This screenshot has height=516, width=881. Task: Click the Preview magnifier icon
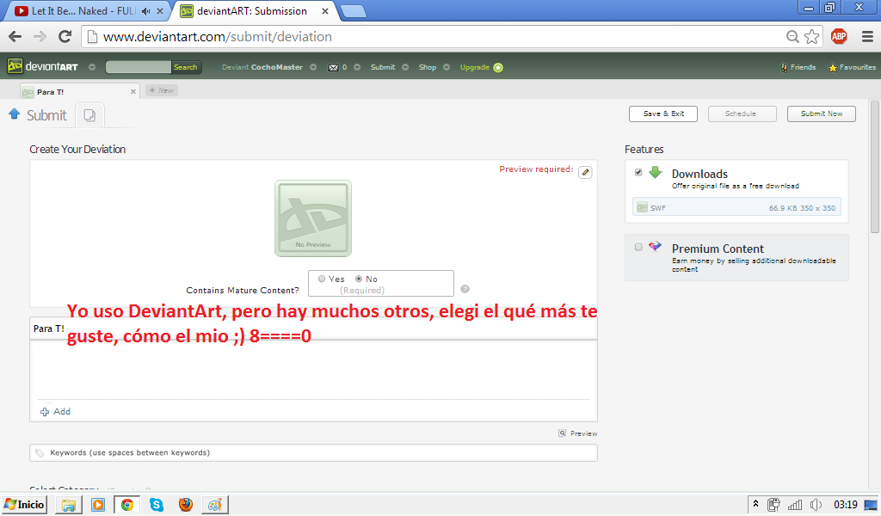[x=562, y=433]
